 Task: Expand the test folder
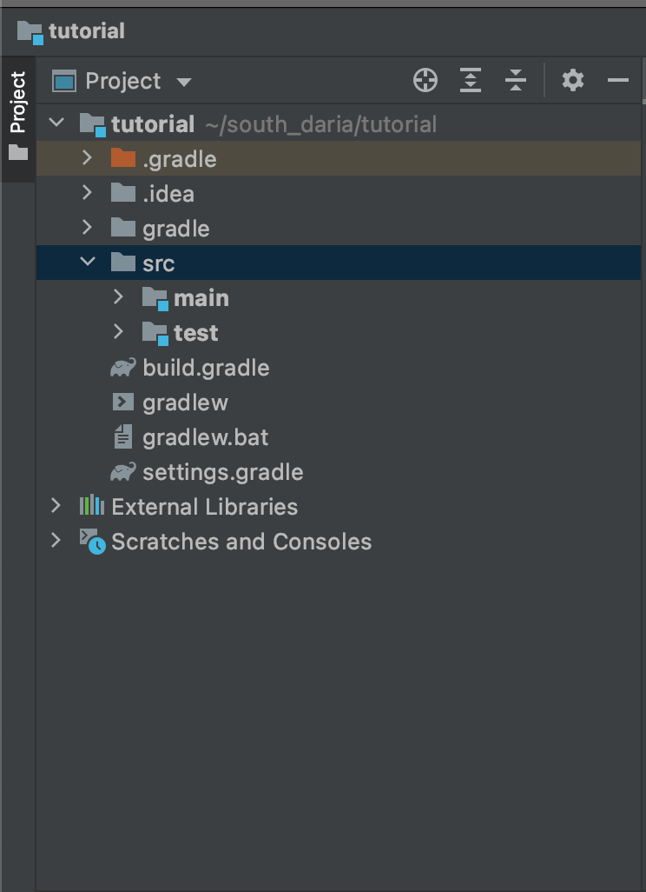[119, 332]
